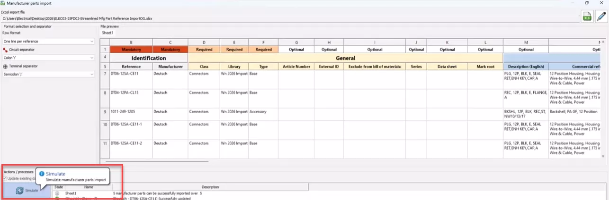Image resolution: width=609 pixels, height=200 pixels.
Task: Click the pencil edit icon
Action: coord(601,17)
